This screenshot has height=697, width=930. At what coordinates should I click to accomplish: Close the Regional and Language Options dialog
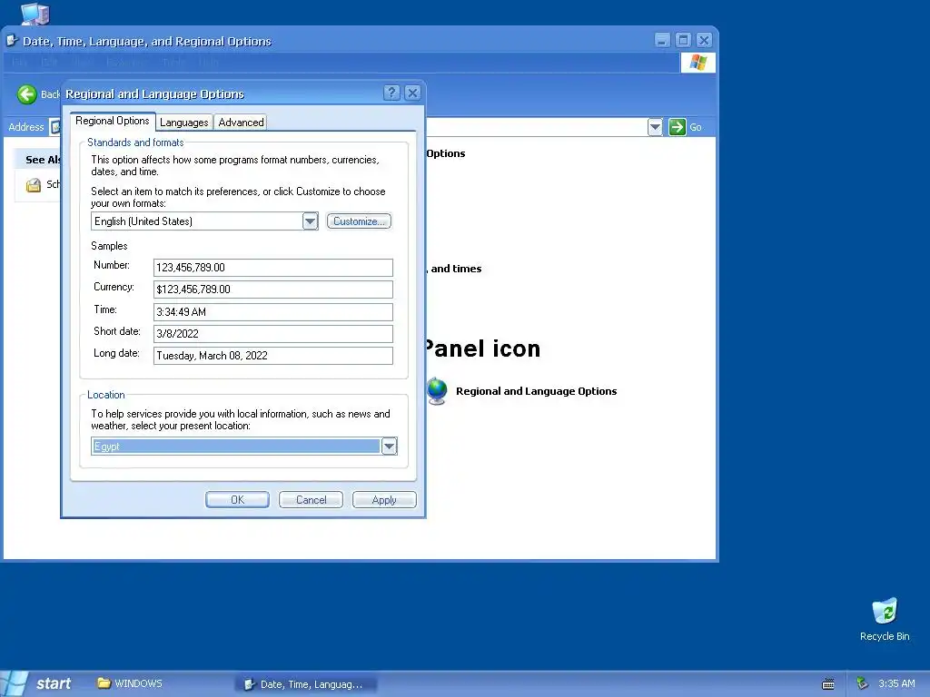pyautogui.click(x=413, y=93)
